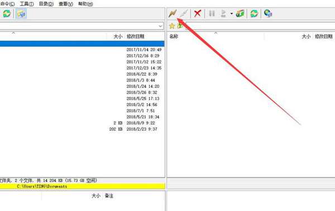
Task: Click the refresh icon in the right pane toolbar
Action: pos(254,14)
